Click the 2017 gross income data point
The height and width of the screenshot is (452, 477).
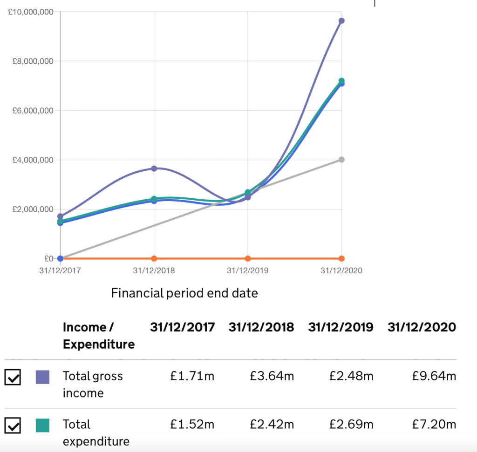click(x=60, y=216)
